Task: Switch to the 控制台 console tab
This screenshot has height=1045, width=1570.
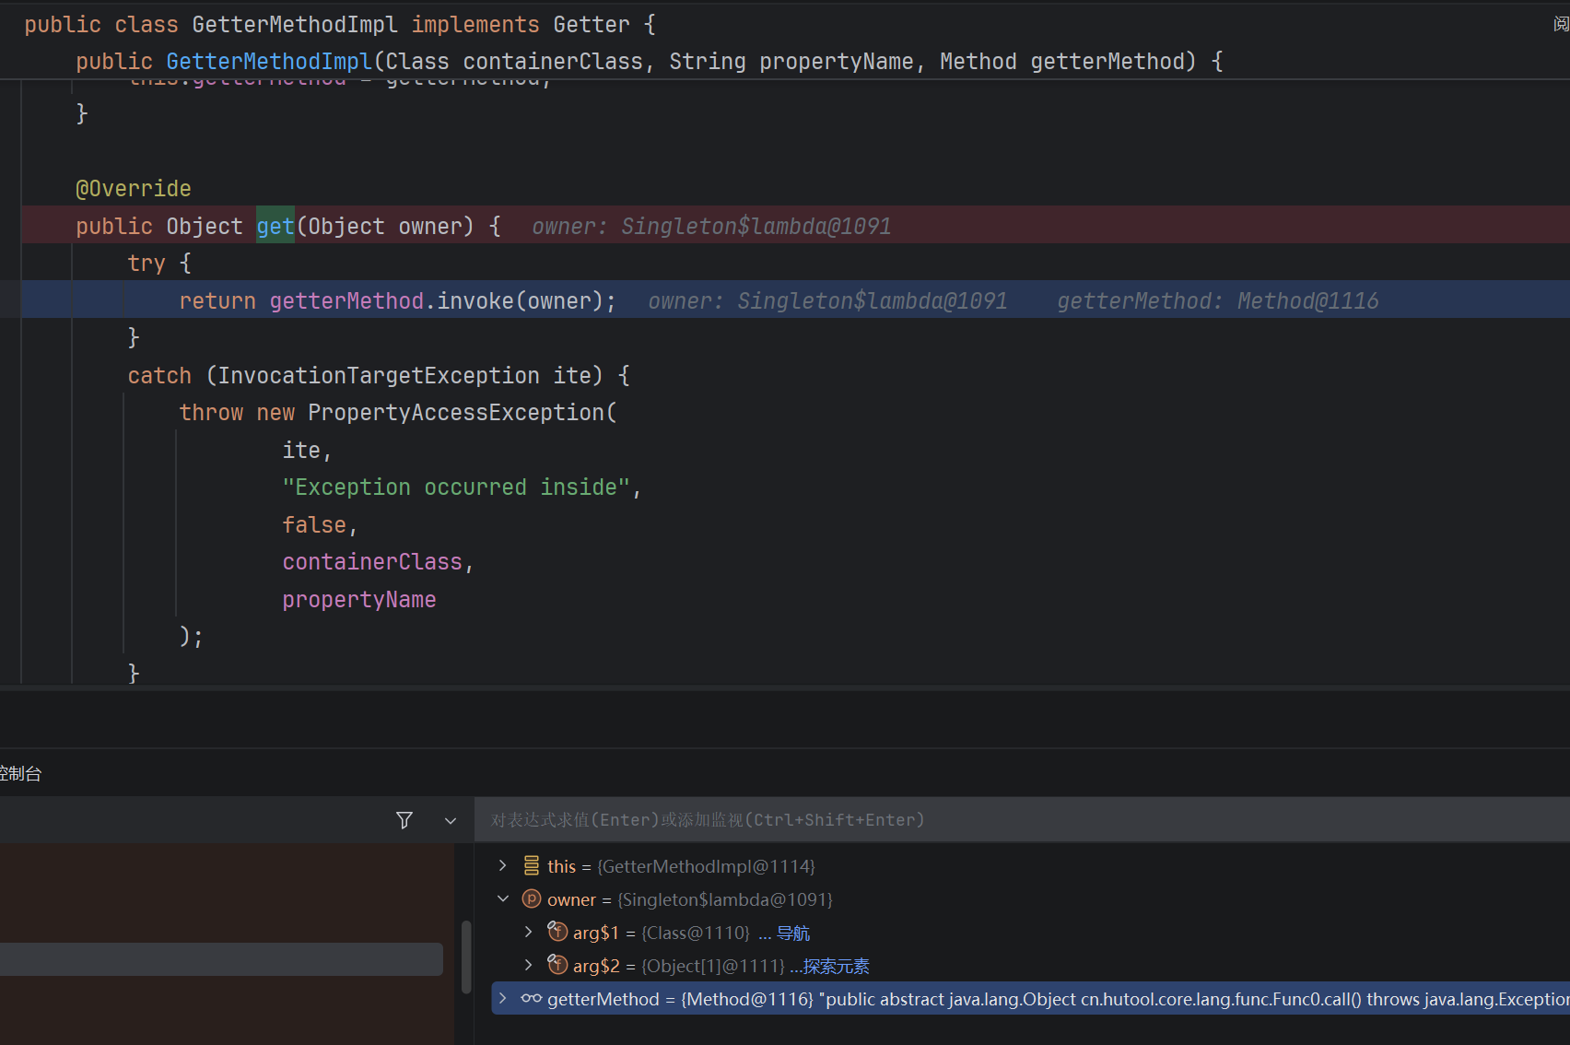Action: 20,773
